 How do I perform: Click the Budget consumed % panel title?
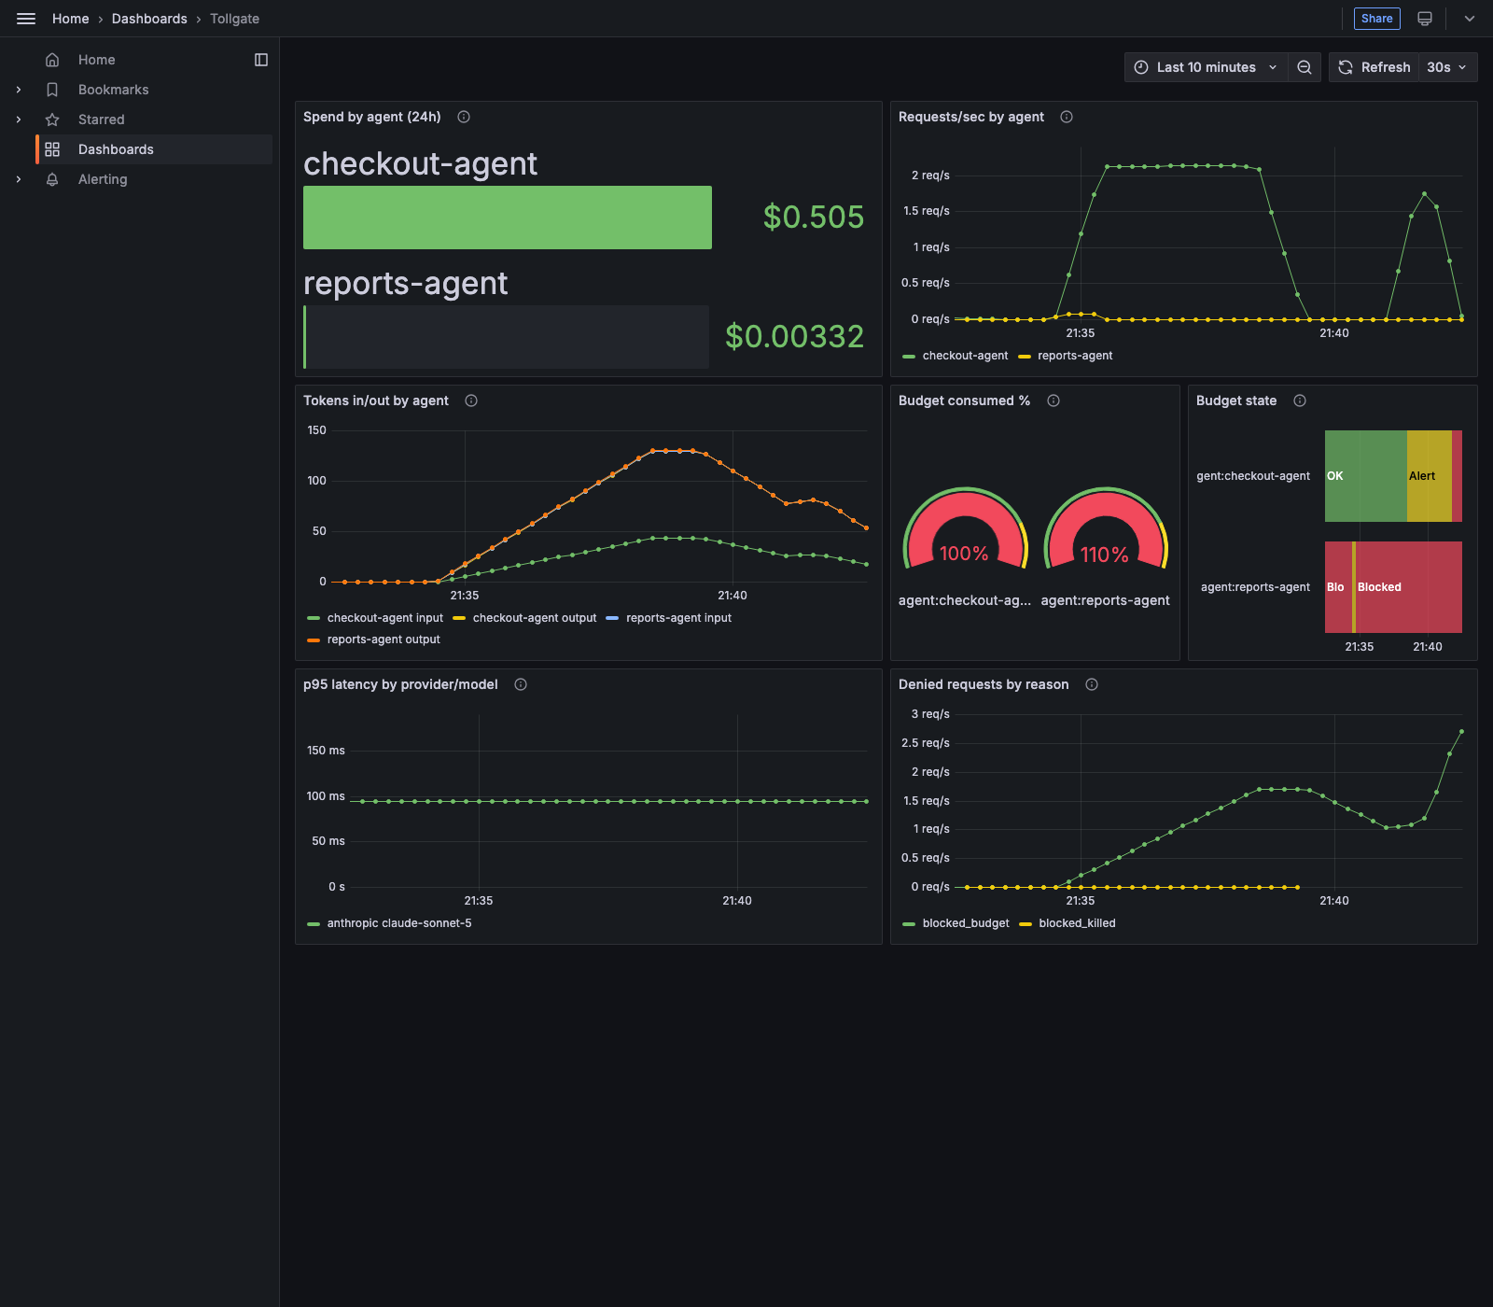[x=964, y=401]
